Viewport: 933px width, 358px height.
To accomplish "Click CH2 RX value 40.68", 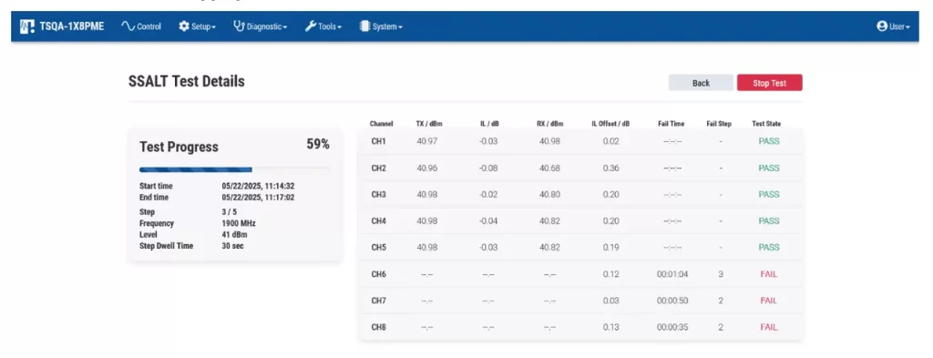I will click(x=549, y=169).
